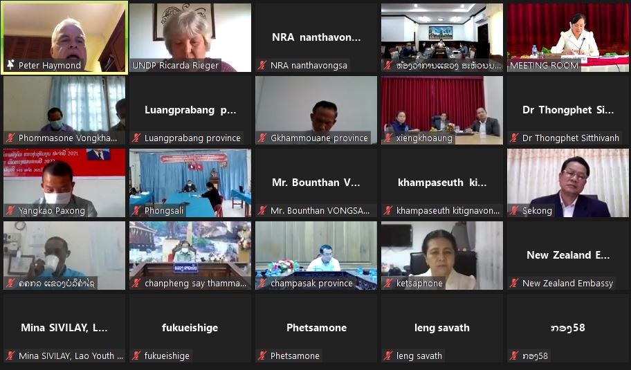Select the khampaseuth kitignavon participant tile
This screenshot has height=370, width=631.
(x=442, y=183)
